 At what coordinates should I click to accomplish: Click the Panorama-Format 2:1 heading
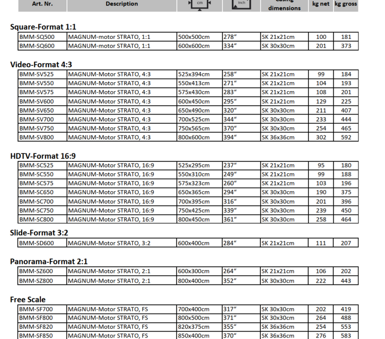pyautogui.click(x=49, y=262)
